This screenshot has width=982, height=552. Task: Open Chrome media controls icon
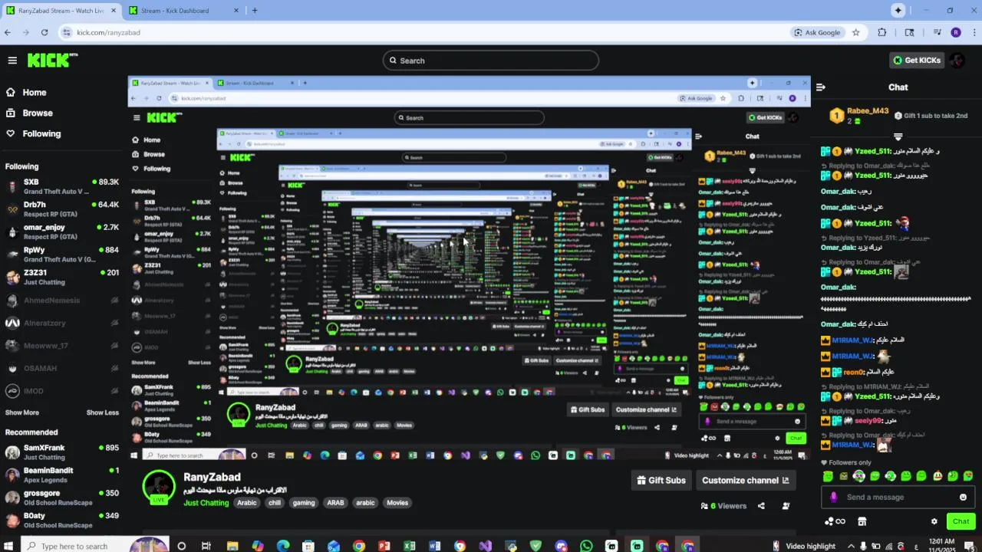[x=937, y=32]
